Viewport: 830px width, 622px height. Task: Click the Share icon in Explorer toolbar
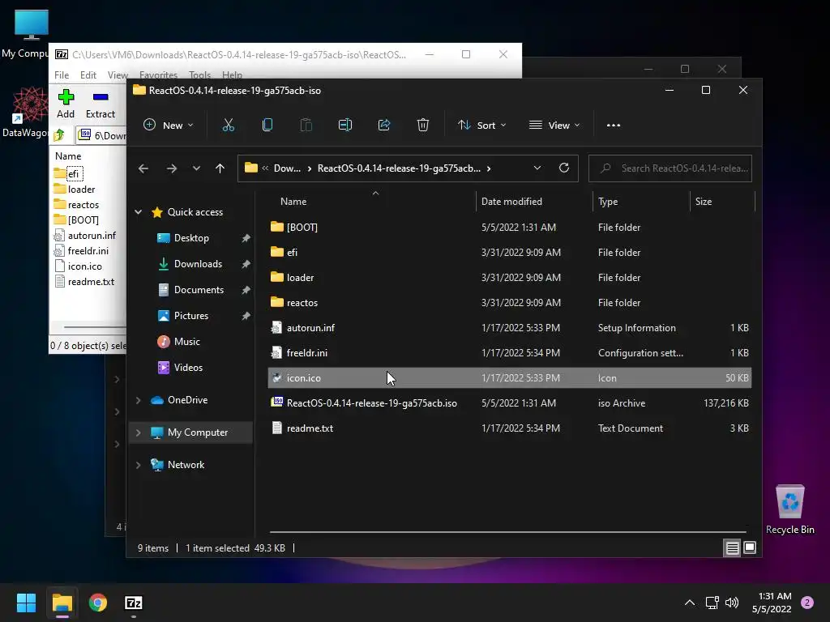tap(384, 125)
